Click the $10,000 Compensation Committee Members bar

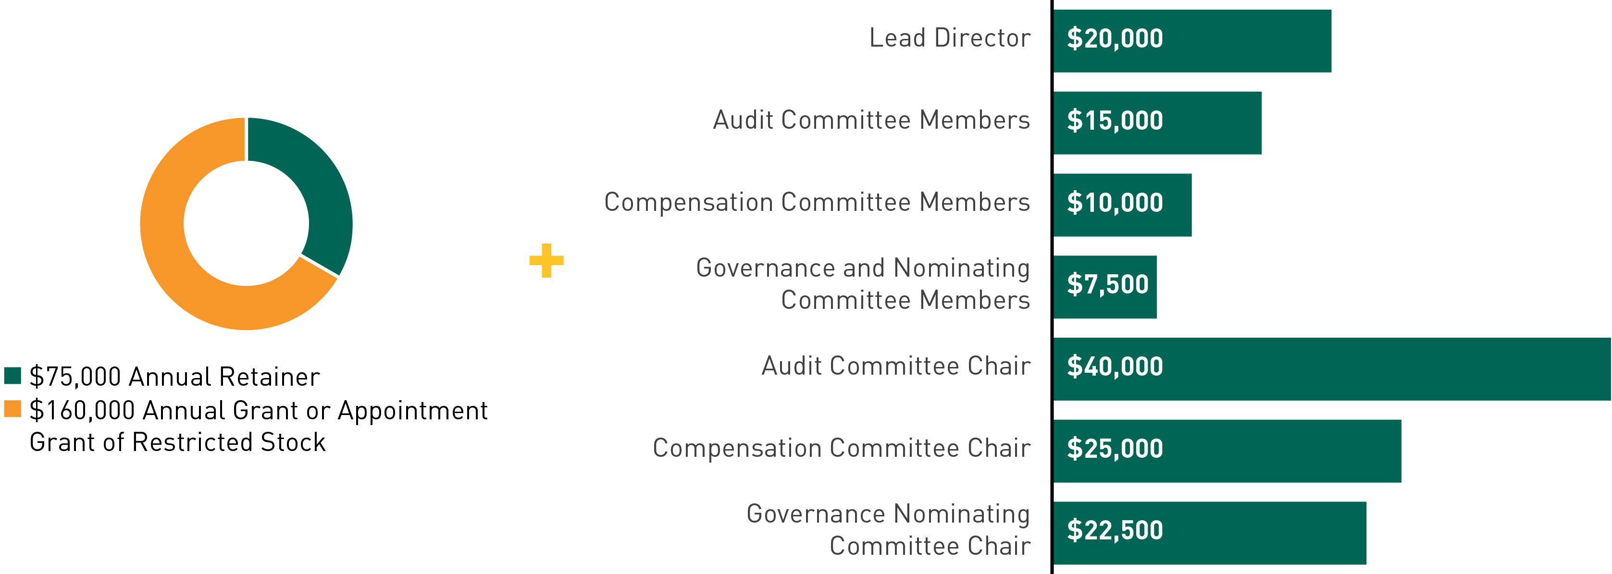(1122, 205)
